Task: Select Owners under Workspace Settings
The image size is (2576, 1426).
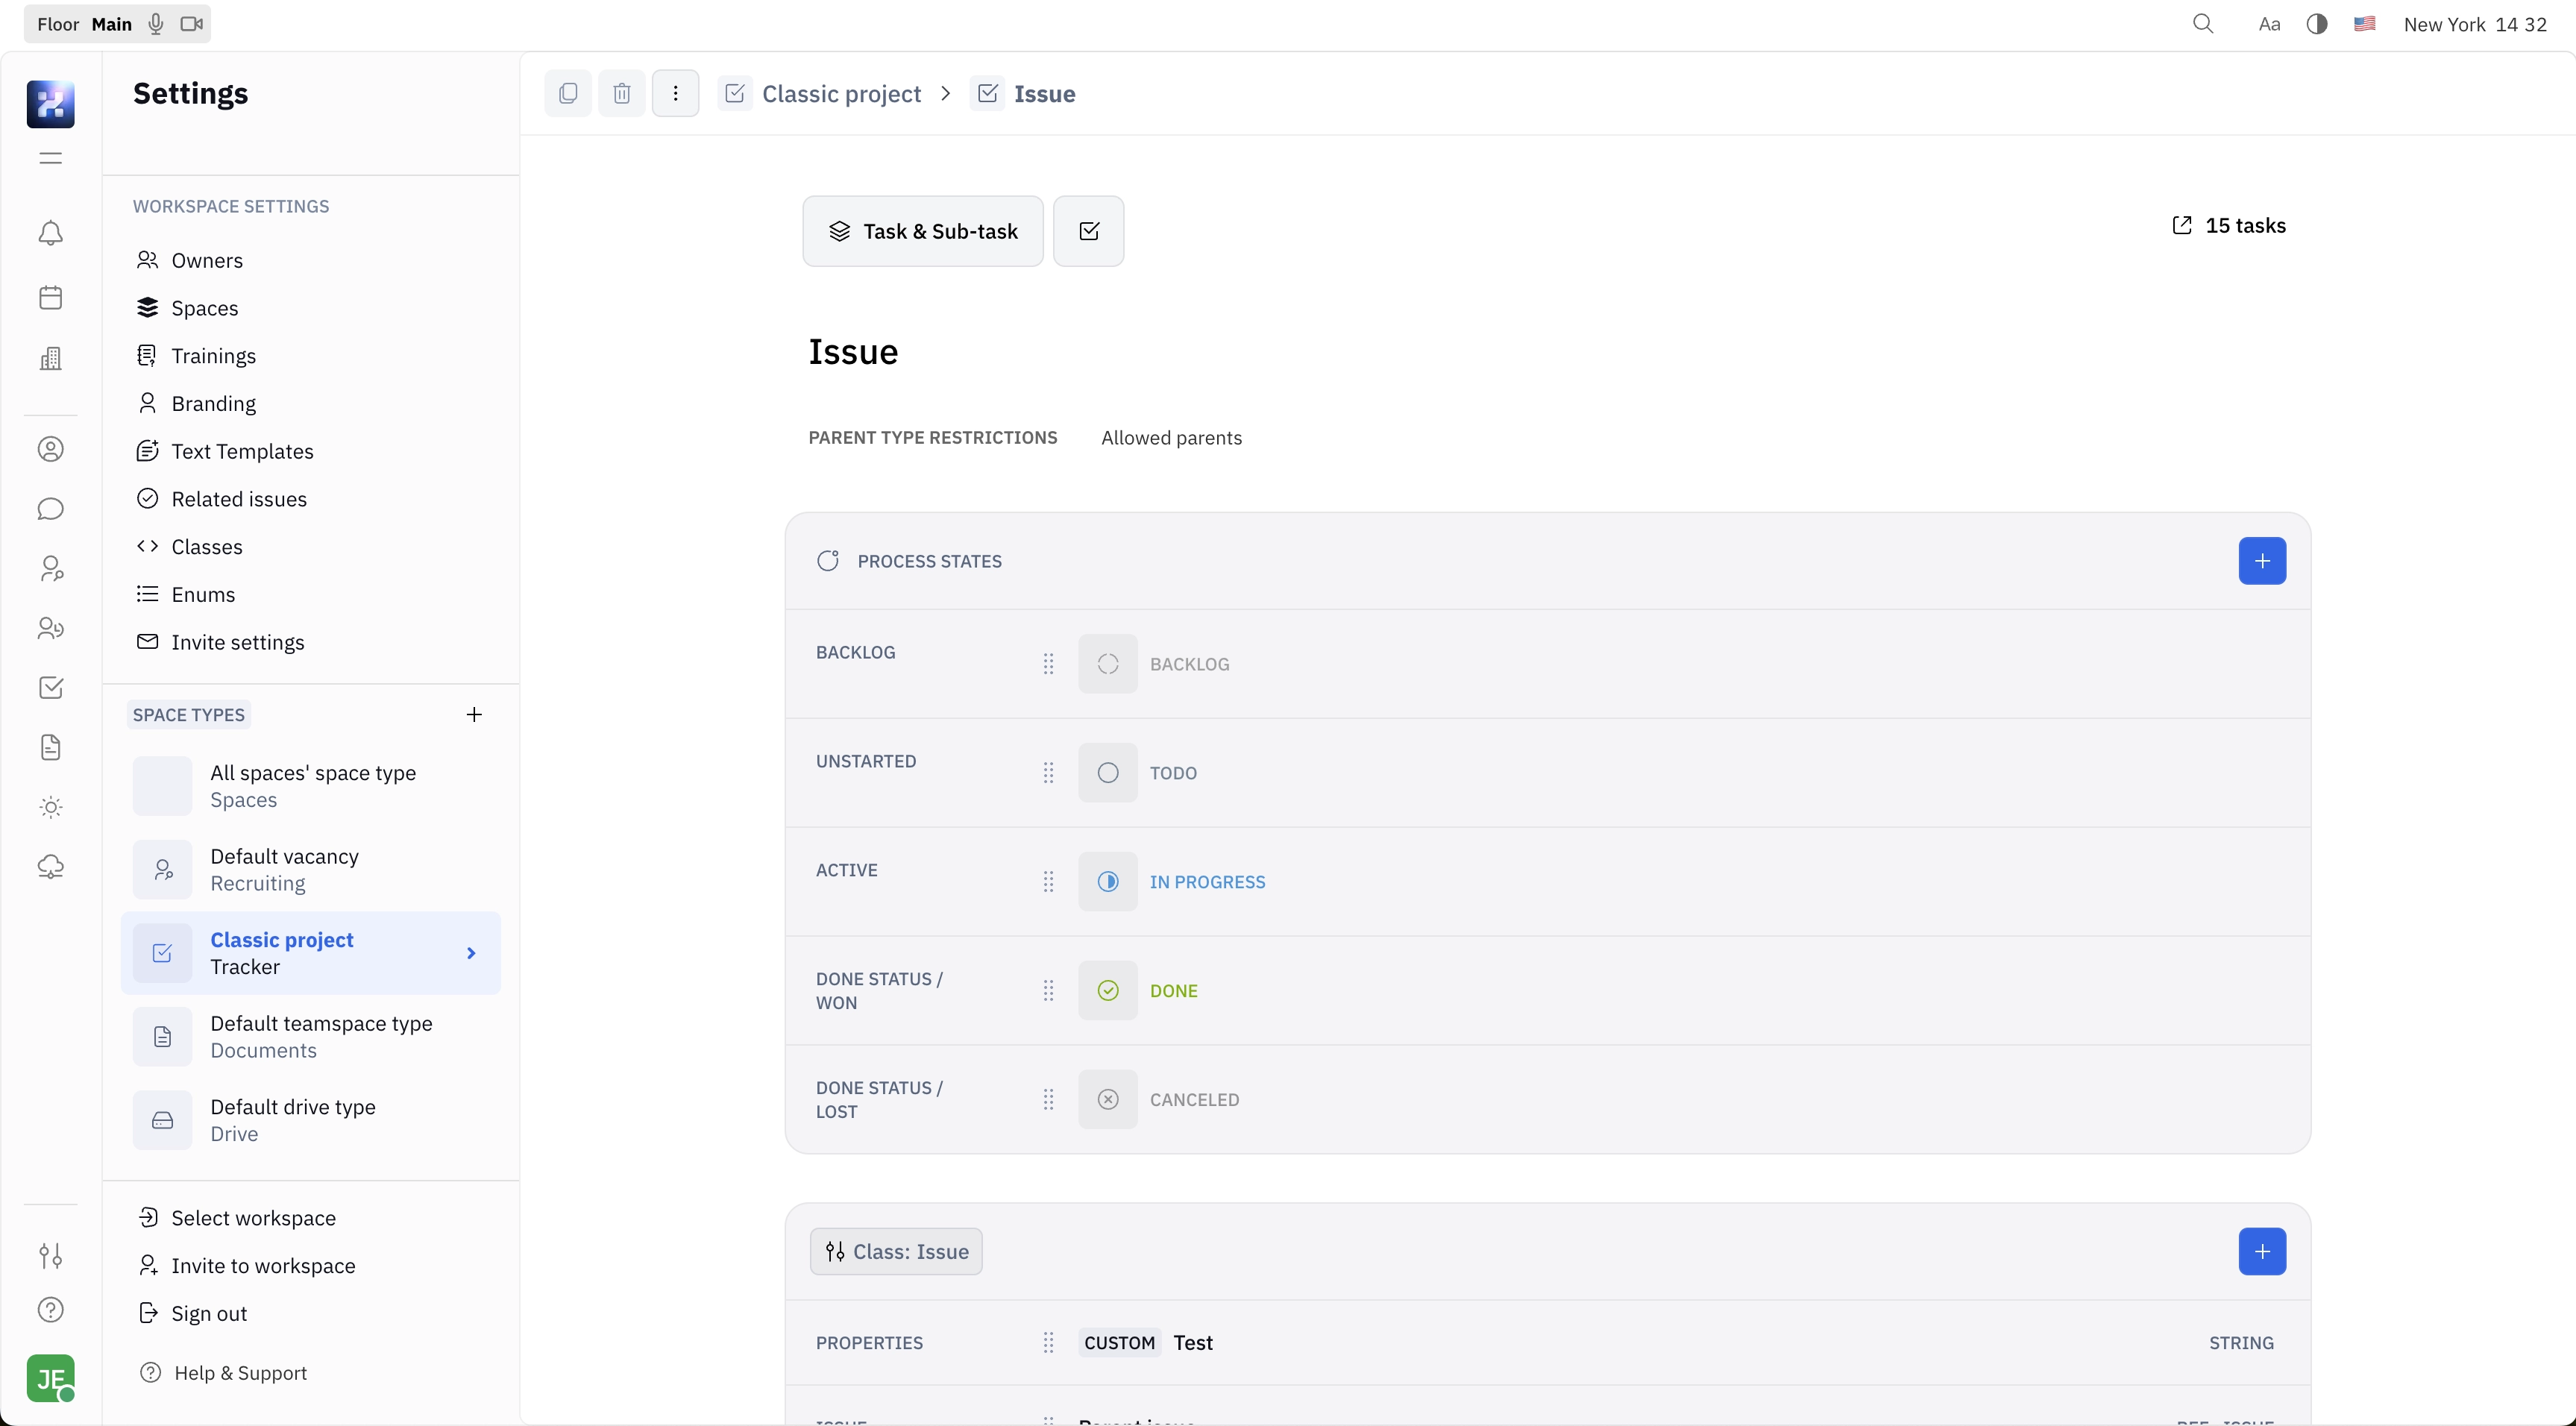Action: pyautogui.click(x=207, y=260)
